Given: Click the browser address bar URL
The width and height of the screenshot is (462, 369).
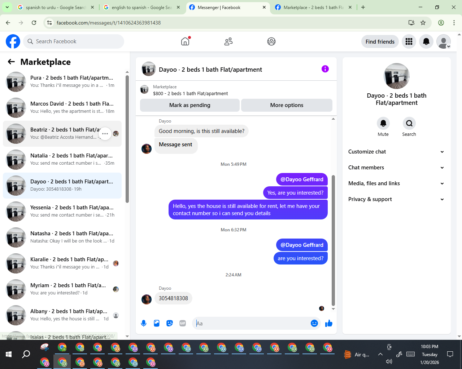Looking at the screenshot, I should coord(109,23).
